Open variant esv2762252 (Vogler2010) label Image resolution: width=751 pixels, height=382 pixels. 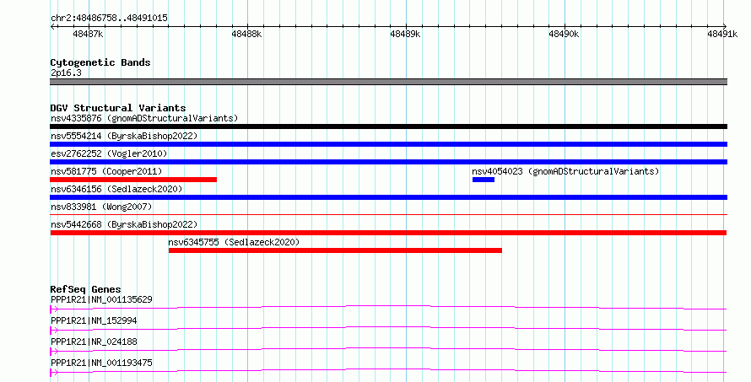click(x=109, y=153)
